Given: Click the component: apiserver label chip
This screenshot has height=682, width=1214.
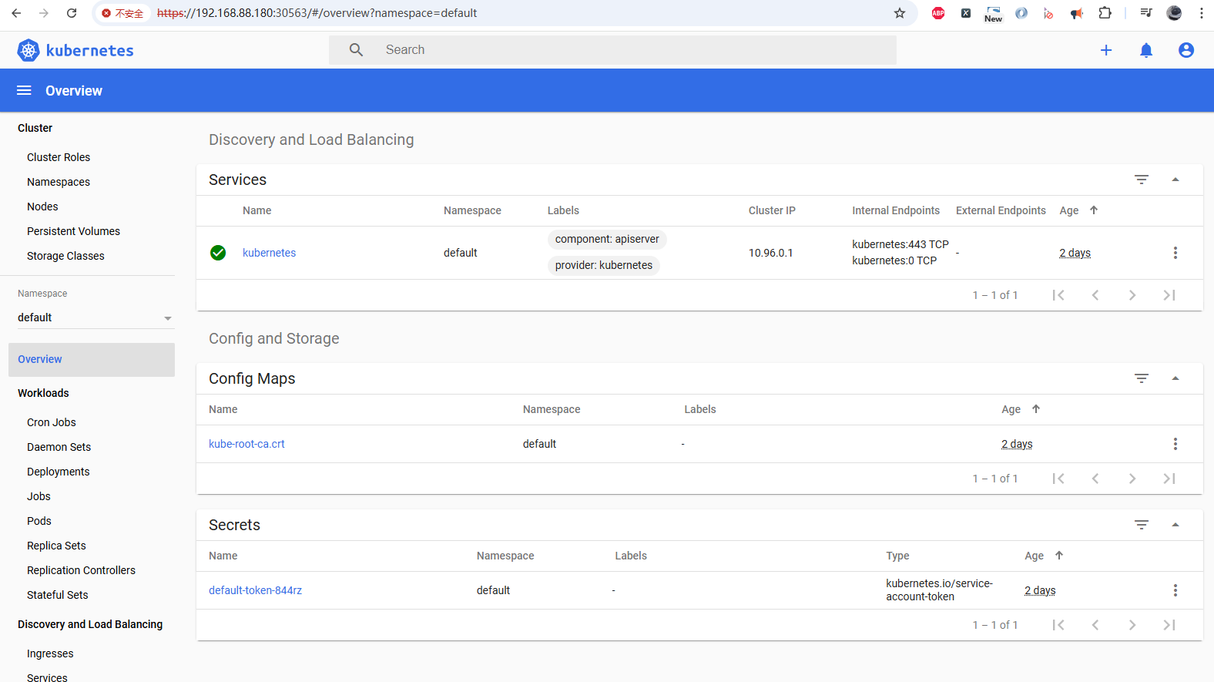Looking at the screenshot, I should coord(607,240).
